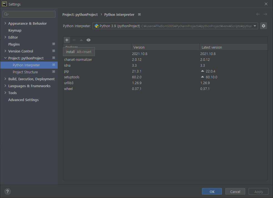The image size is (273, 198).
Task: Expand the Editor section
Action: click(x=5, y=37)
